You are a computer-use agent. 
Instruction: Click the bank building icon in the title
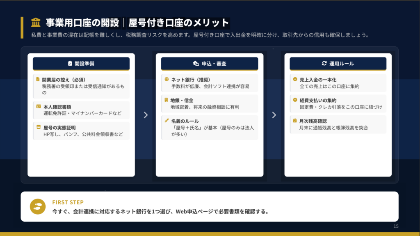click(36, 22)
